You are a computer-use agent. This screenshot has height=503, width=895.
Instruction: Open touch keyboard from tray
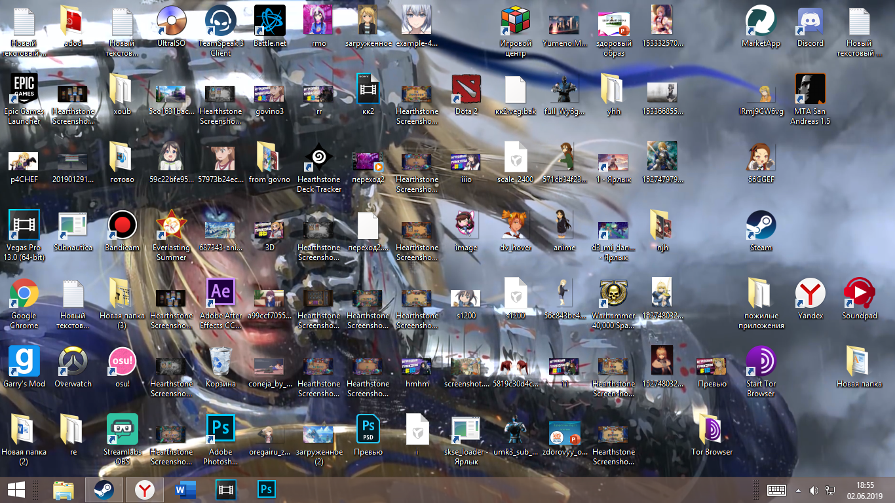[x=777, y=490]
